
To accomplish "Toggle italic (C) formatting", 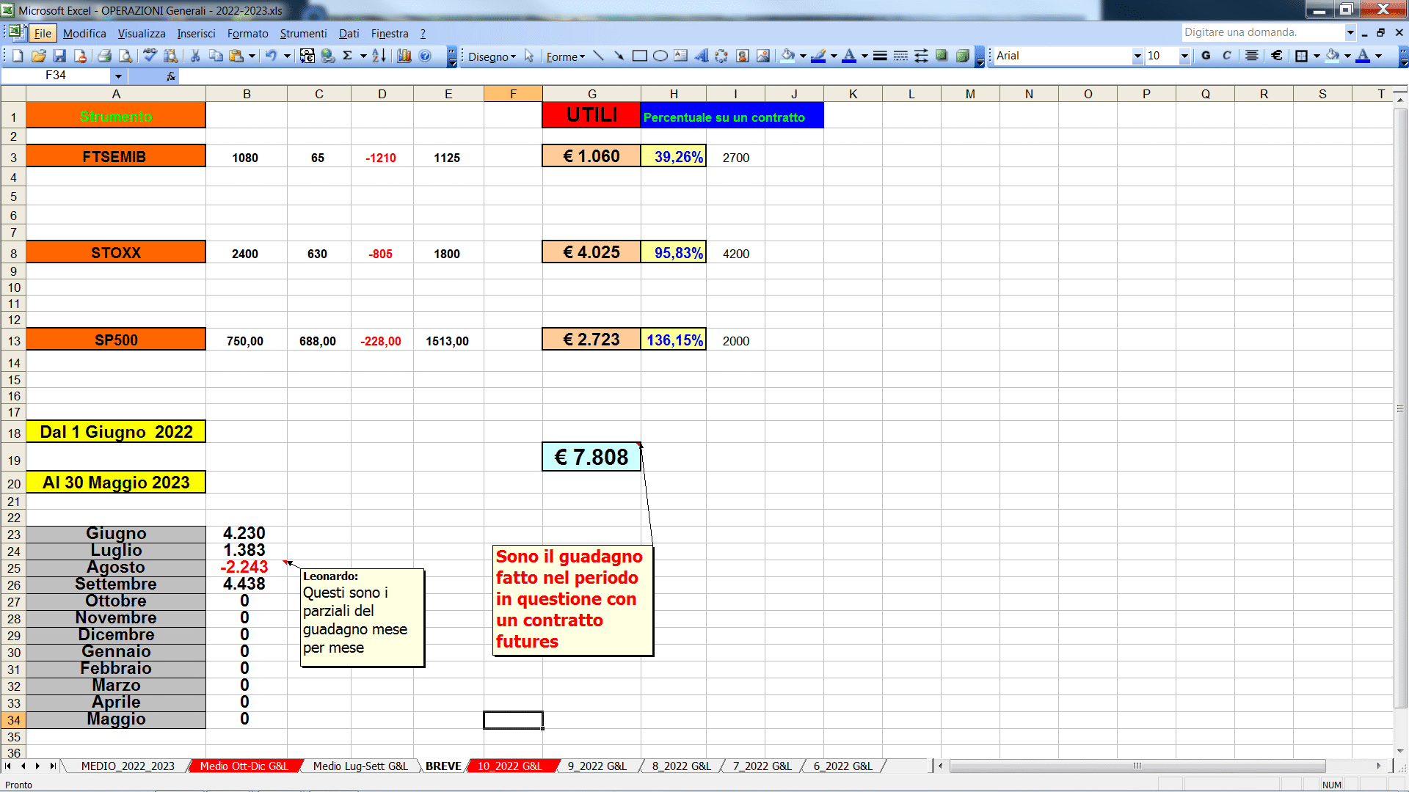I will pyautogui.click(x=1226, y=56).
